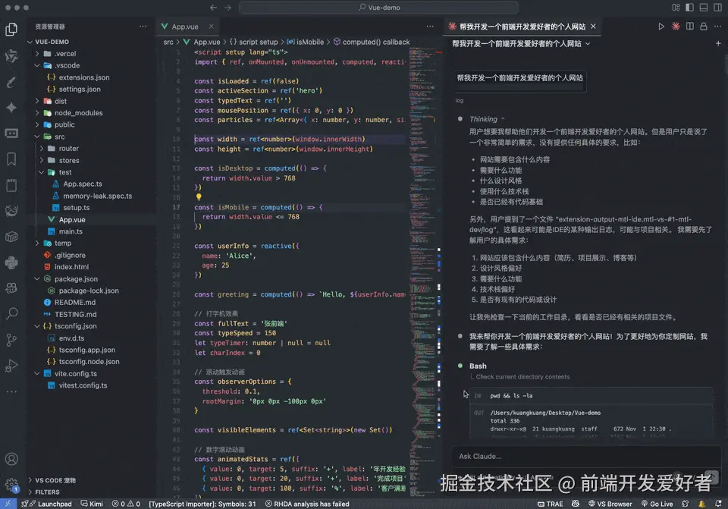The height and width of the screenshot is (509, 728).
Task: Open the Explorer view in activity bar
Action: pos(11,30)
